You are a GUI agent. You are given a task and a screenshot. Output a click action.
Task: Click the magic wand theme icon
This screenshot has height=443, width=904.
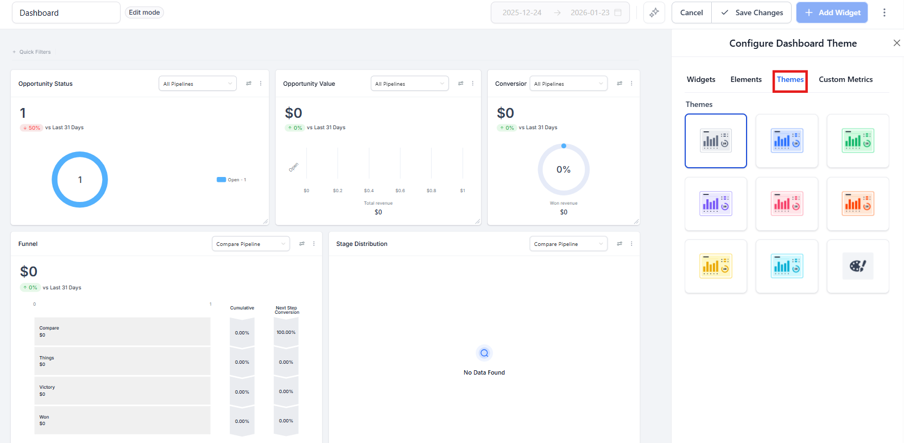pos(654,12)
